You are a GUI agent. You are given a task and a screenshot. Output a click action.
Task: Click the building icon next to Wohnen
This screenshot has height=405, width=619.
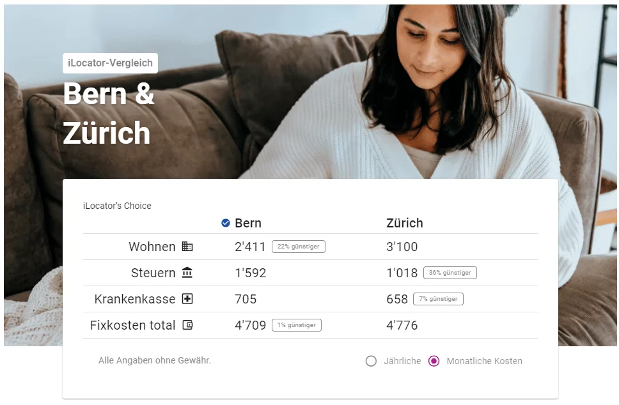(x=187, y=247)
